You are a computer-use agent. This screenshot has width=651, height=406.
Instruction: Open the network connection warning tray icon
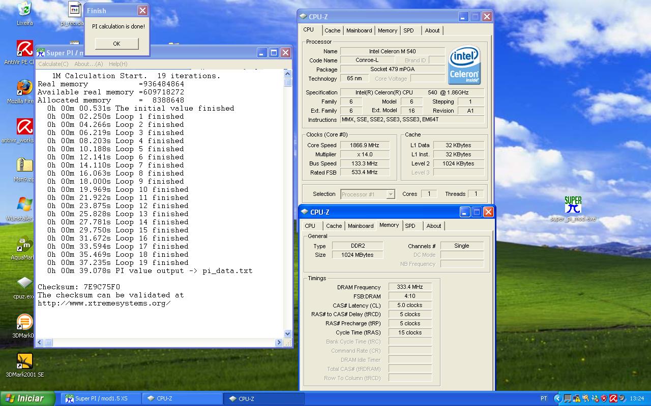[577, 398]
